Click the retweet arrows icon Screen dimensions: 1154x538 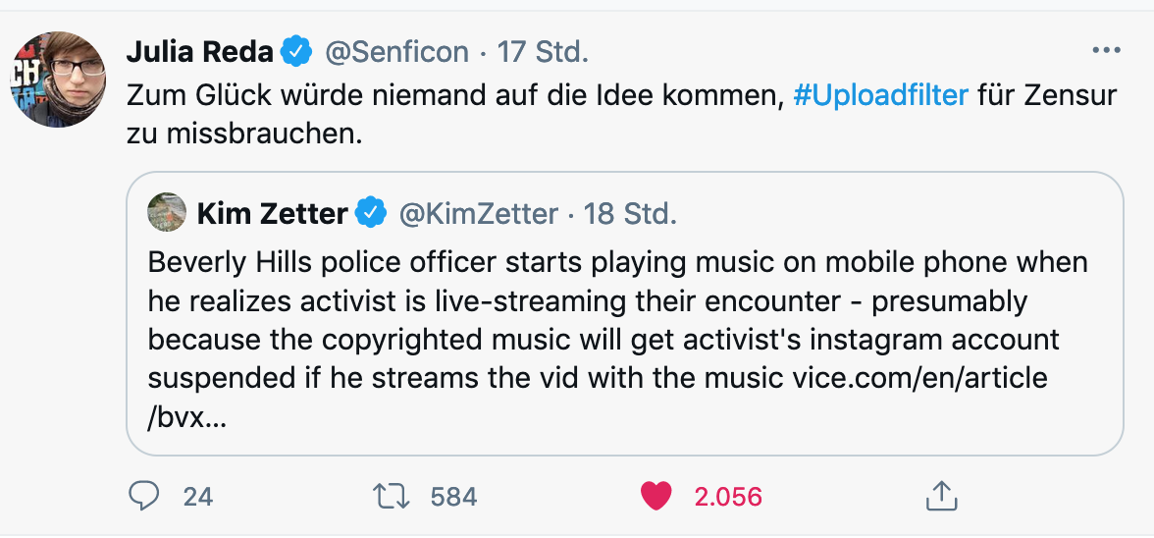click(x=393, y=496)
